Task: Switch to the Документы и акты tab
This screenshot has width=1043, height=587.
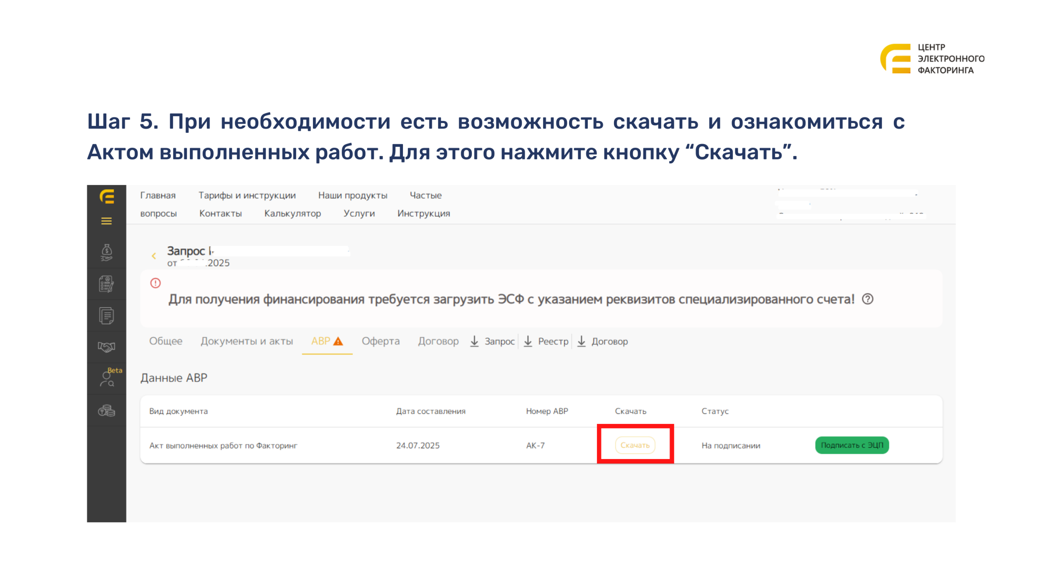Action: 246,341
